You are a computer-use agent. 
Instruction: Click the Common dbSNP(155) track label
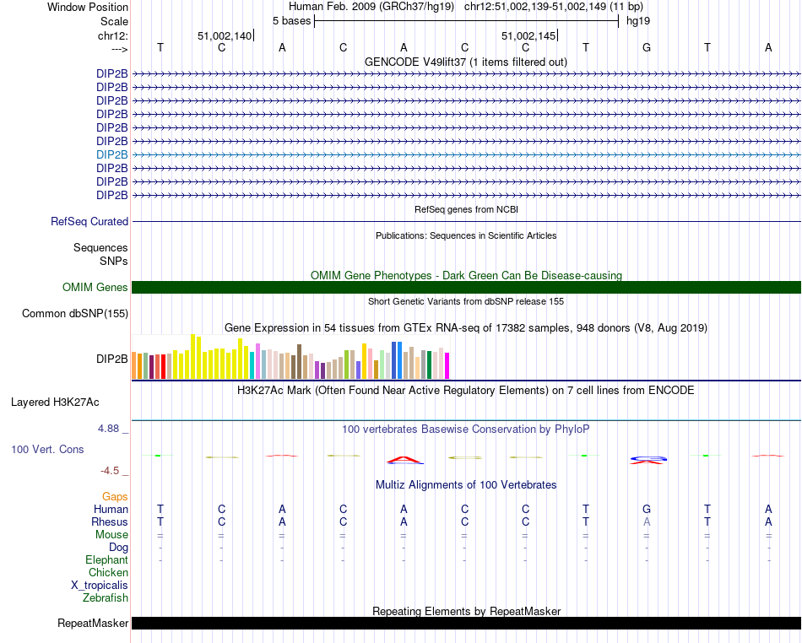75,313
